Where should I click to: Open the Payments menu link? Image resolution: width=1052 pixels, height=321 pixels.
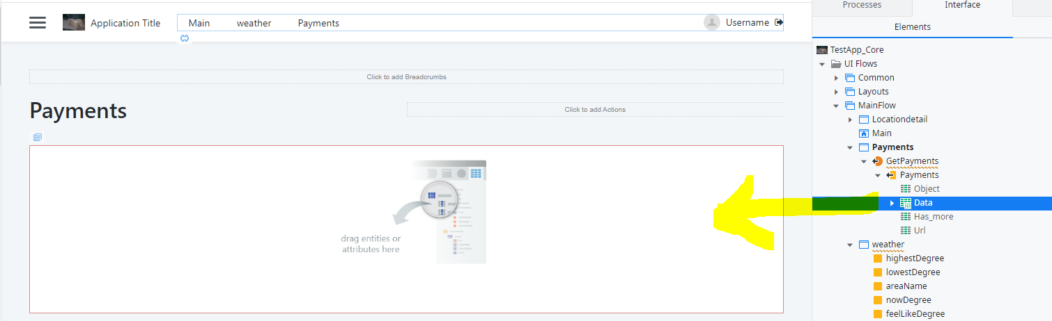[318, 23]
